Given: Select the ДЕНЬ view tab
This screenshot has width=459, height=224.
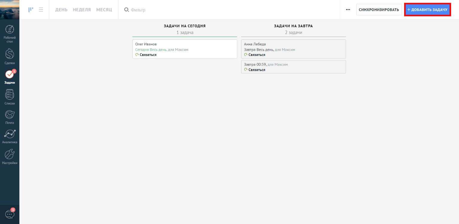Looking at the screenshot, I should coord(61,10).
